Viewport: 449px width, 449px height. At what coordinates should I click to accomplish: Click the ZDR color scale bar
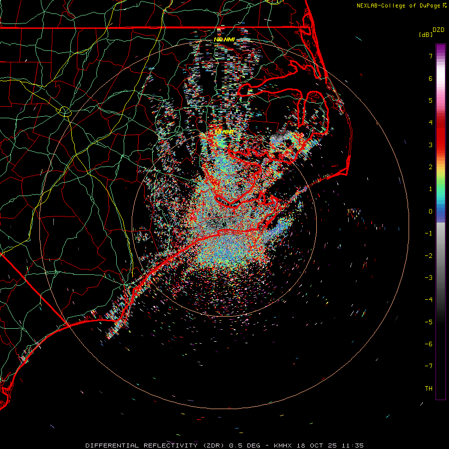pyautogui.click(x=441, y=222)
